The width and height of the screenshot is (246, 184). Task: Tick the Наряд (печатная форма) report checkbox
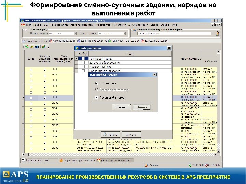83,71
